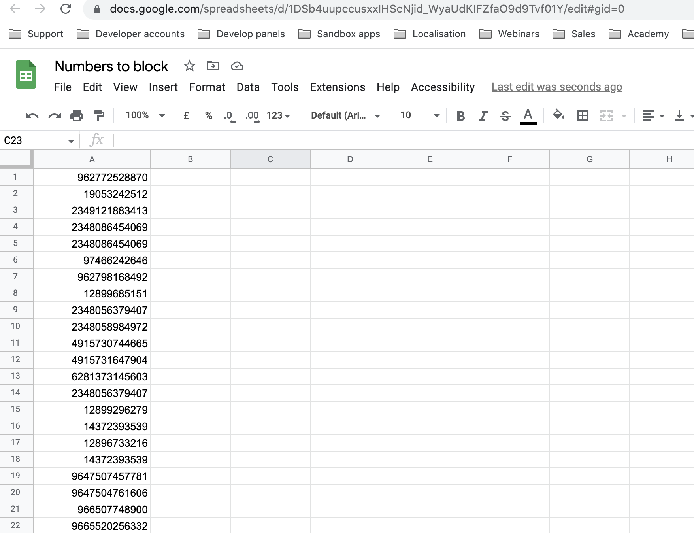This screenshot has width=694, height=533.
Task: Open the Google Sheets home icon
Action: click(26, 74)
